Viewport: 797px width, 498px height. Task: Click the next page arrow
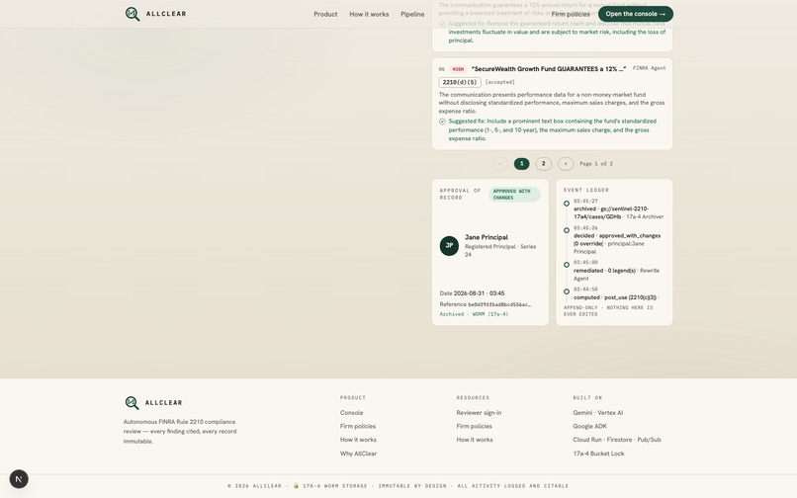click(x=566, y=164)
